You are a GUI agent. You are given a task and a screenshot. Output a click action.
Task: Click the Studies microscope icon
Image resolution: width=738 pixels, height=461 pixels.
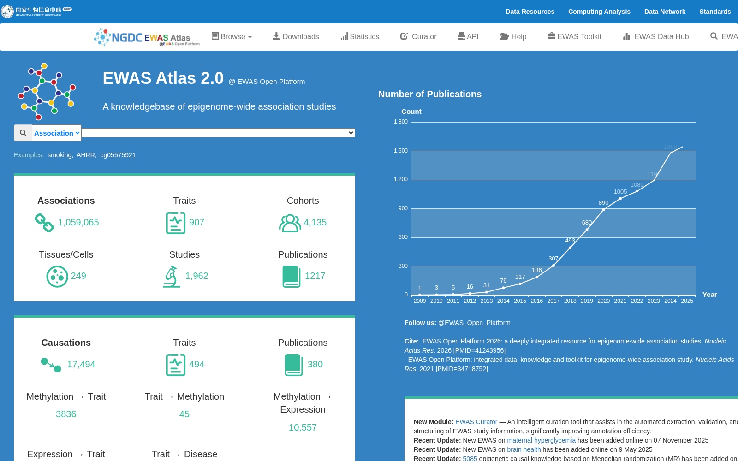pos(172,277)
